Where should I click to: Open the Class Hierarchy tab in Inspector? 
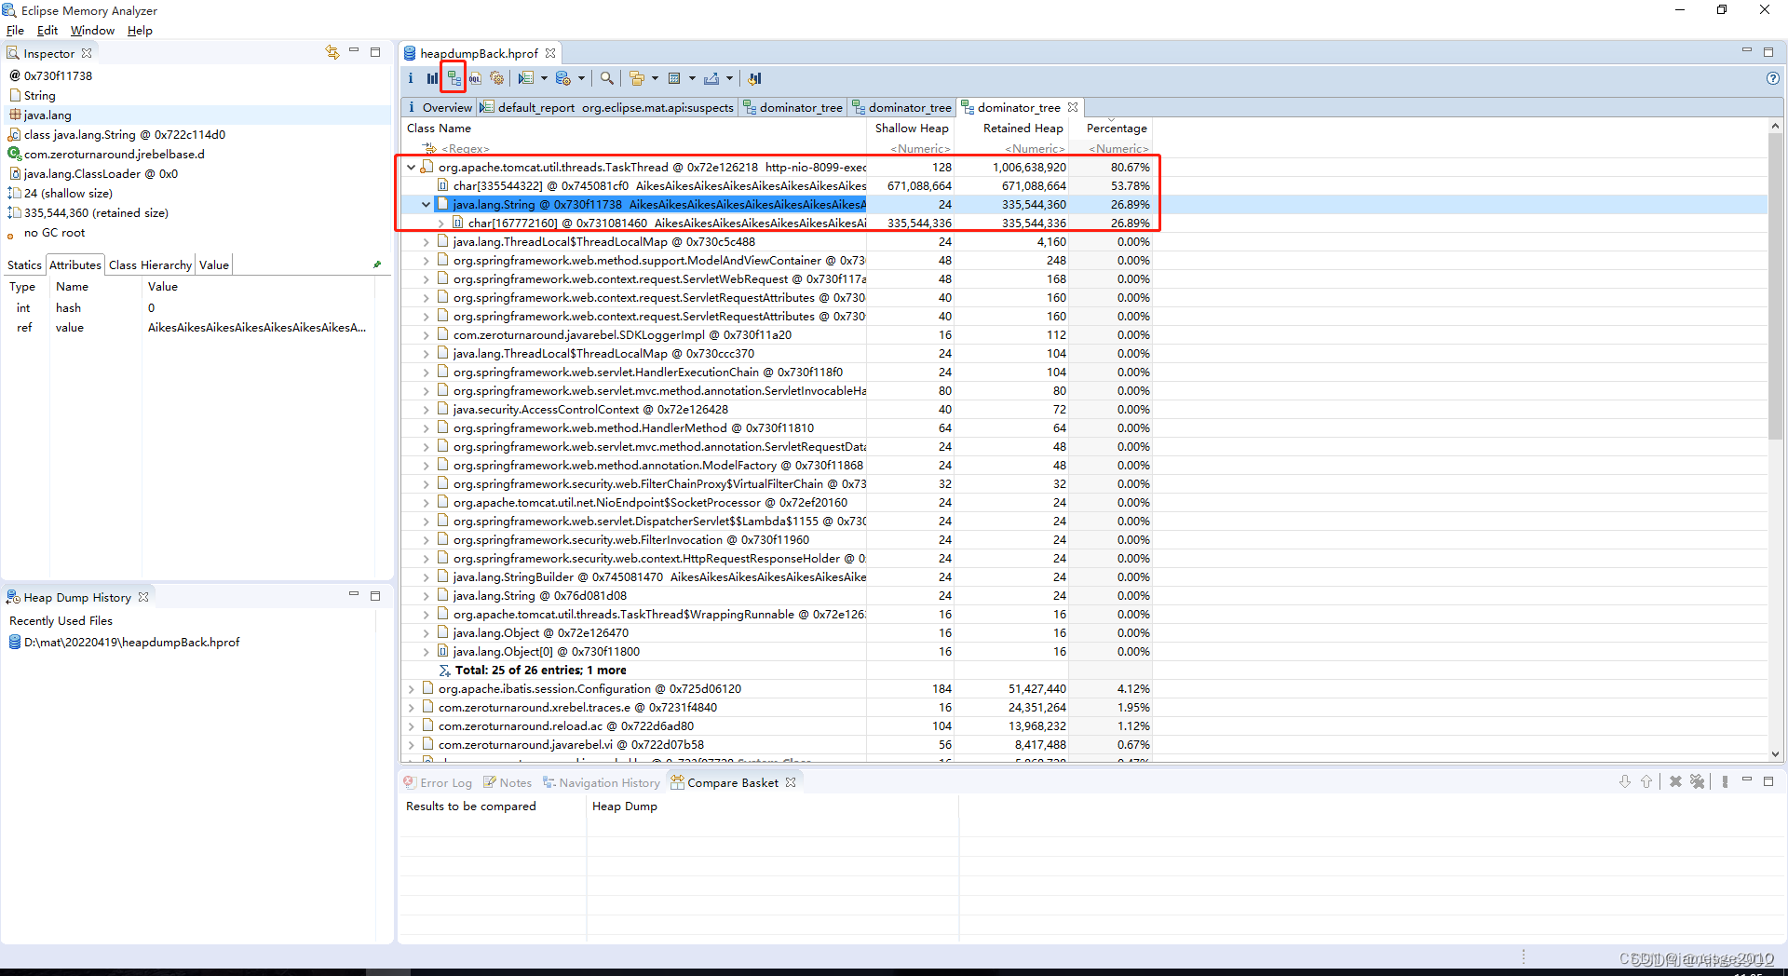(150, 265)
